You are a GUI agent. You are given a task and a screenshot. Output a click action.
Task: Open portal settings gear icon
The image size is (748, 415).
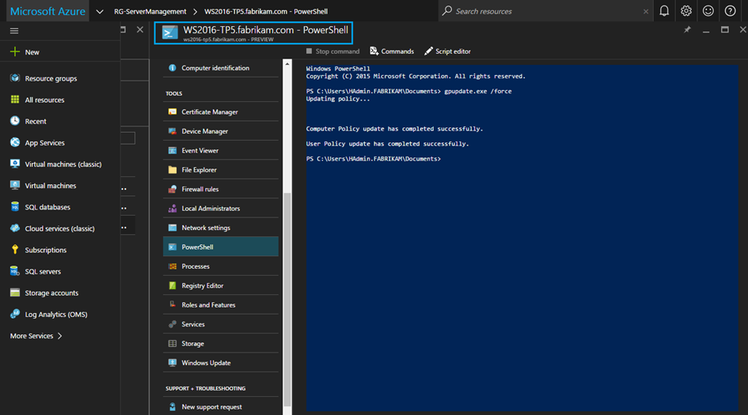pos(686,11)
